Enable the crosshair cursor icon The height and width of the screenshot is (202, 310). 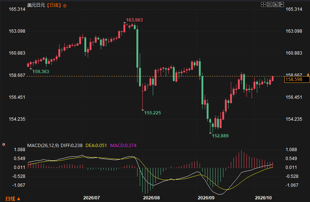point(263,4)
